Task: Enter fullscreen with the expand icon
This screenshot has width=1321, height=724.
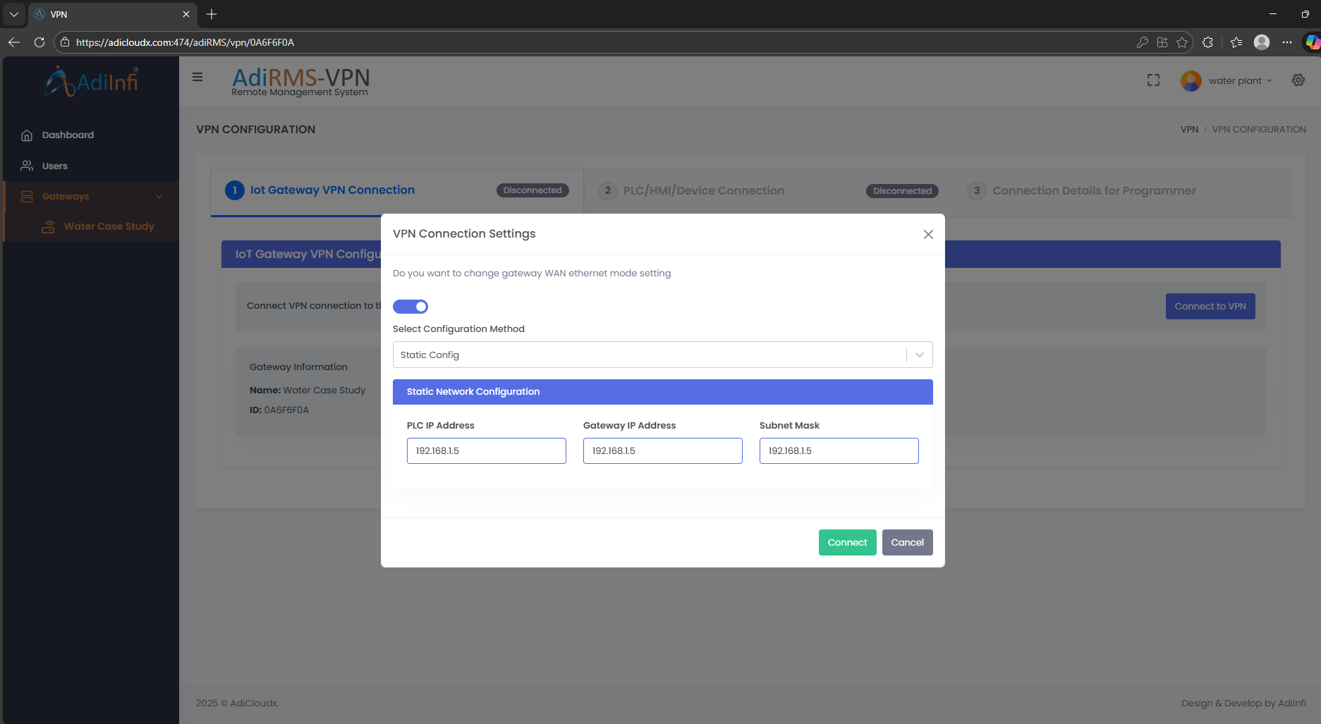Action: tap(1153, 80)
